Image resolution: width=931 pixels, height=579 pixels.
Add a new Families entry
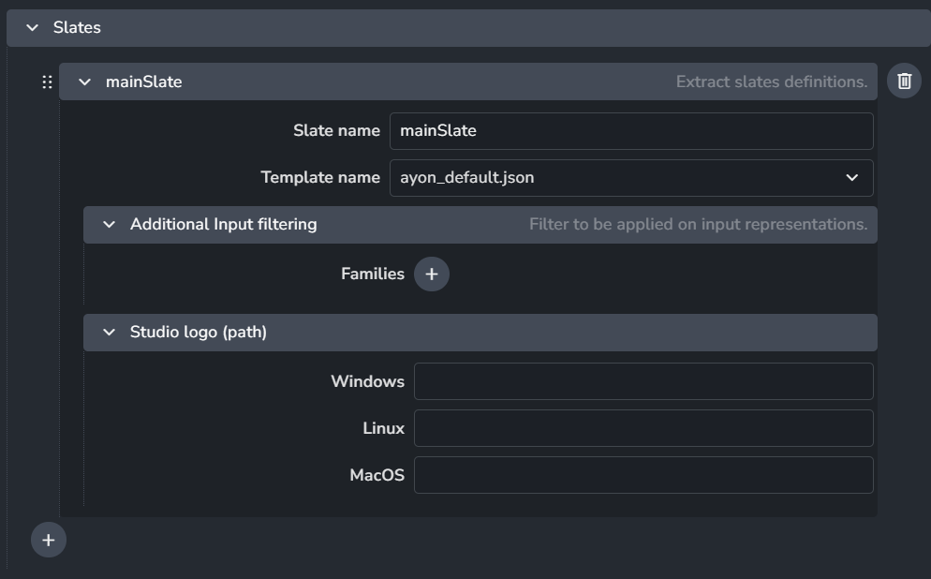[431, 275]
